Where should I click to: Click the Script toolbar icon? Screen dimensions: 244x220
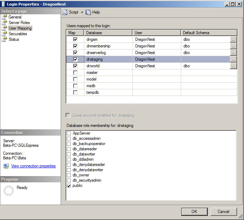click(x=65, y=12)
